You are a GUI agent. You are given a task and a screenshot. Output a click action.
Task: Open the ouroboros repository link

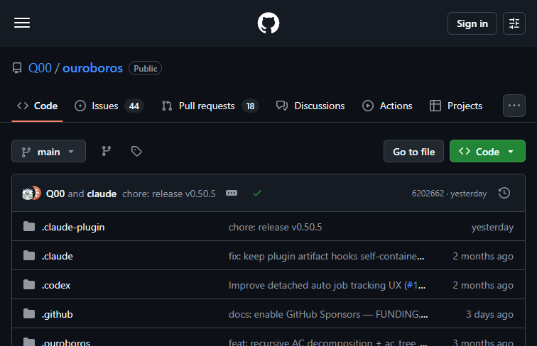[x=92, y=68]
